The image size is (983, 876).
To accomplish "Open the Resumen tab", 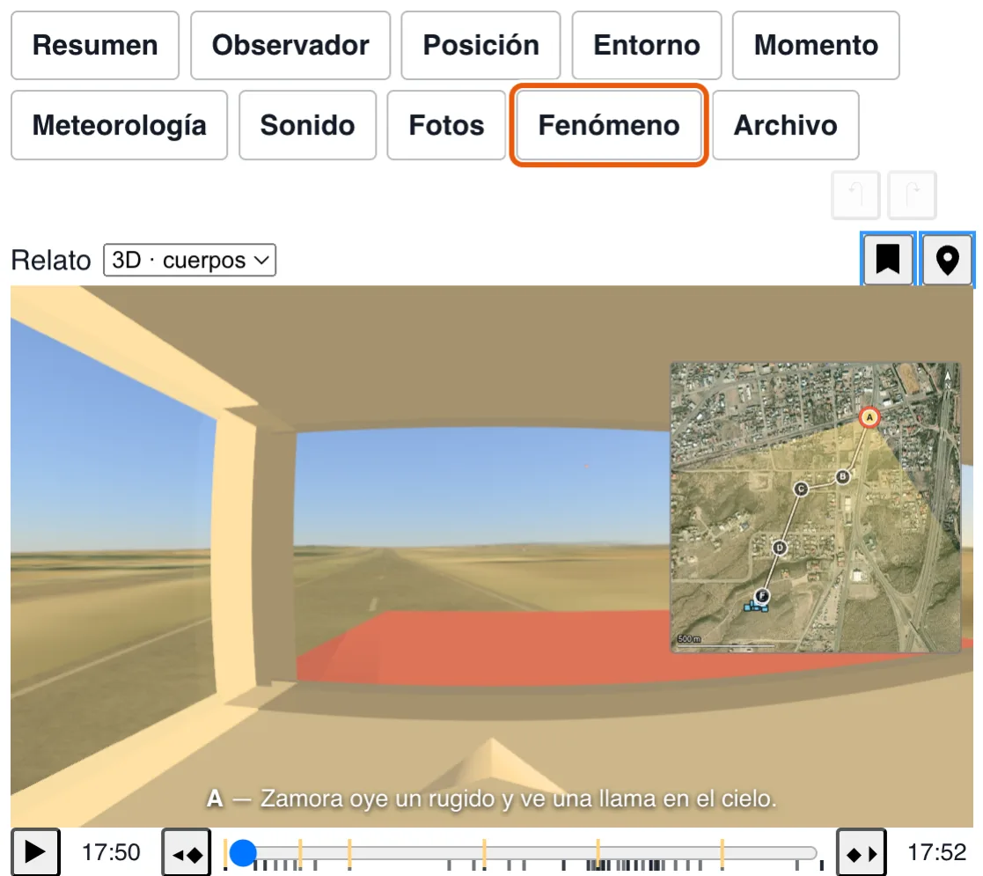I will pos(95,45).
